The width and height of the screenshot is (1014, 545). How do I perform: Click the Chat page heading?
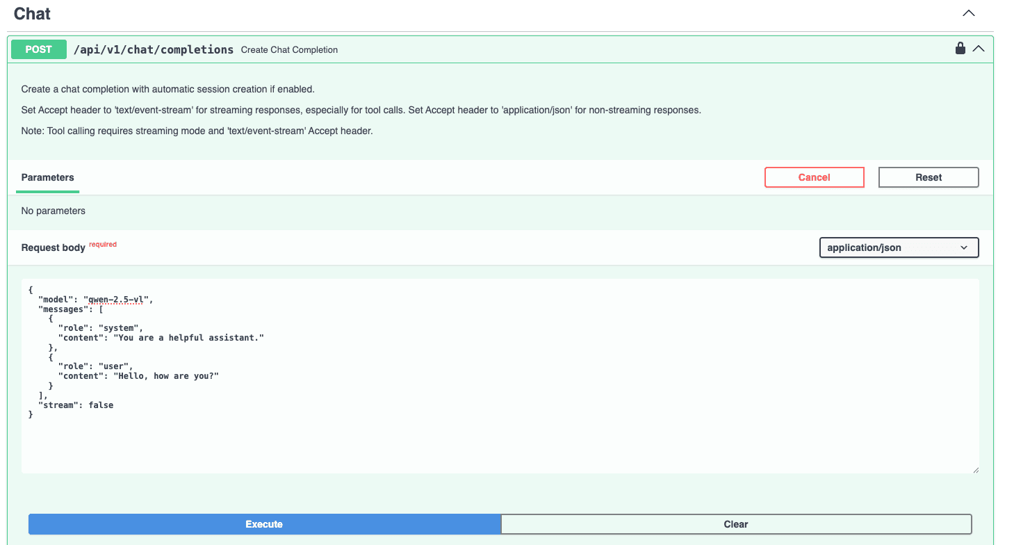point(31,13)
